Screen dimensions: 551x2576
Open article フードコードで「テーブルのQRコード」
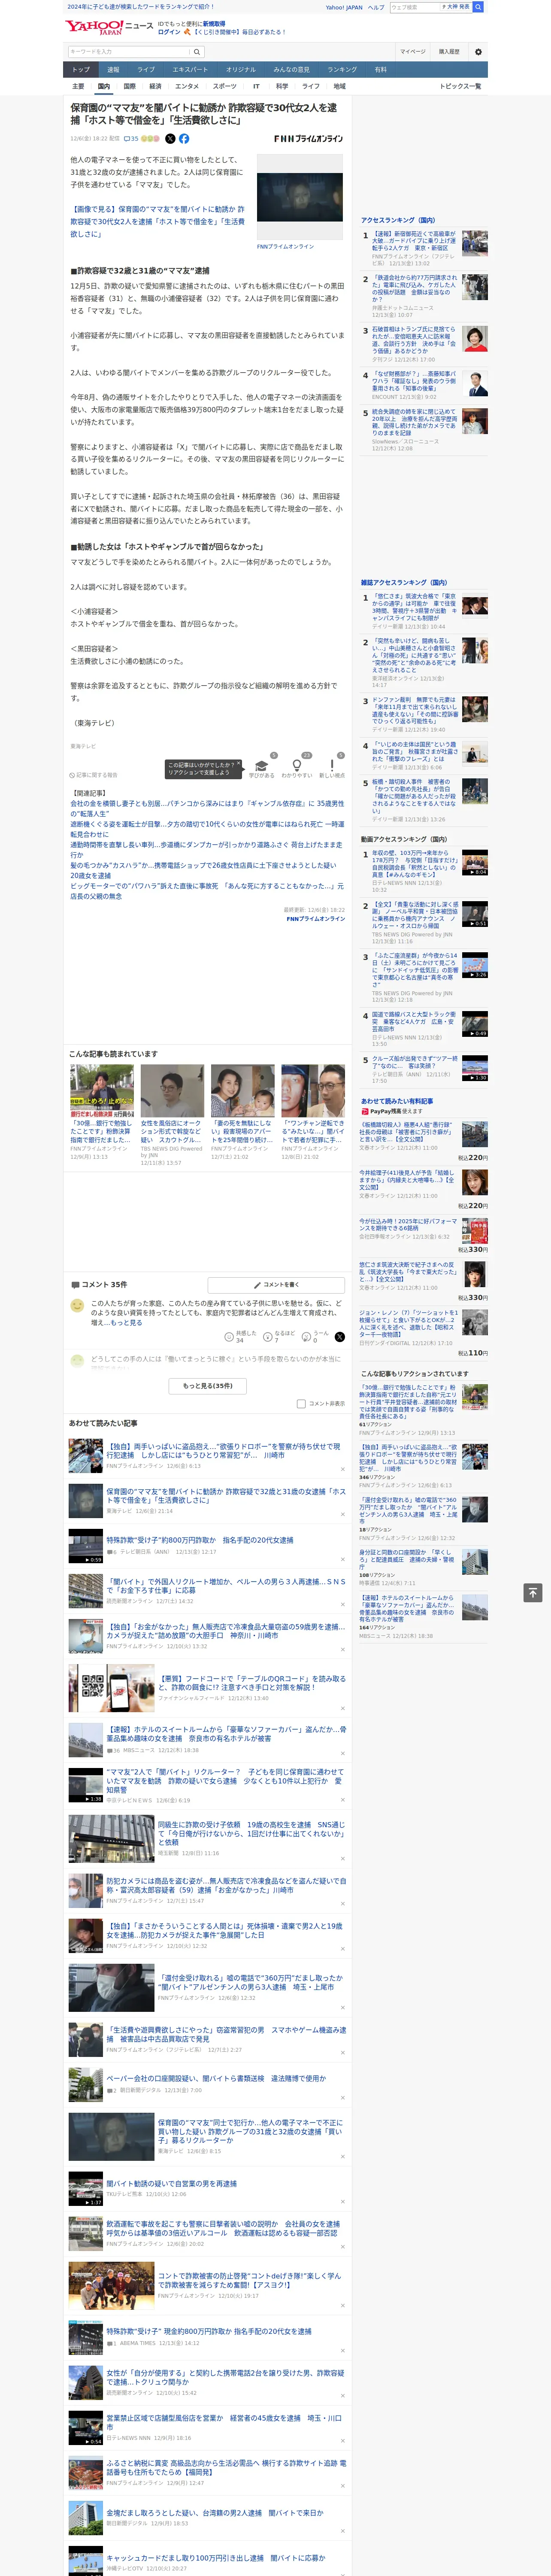[x=252, y=1682]
